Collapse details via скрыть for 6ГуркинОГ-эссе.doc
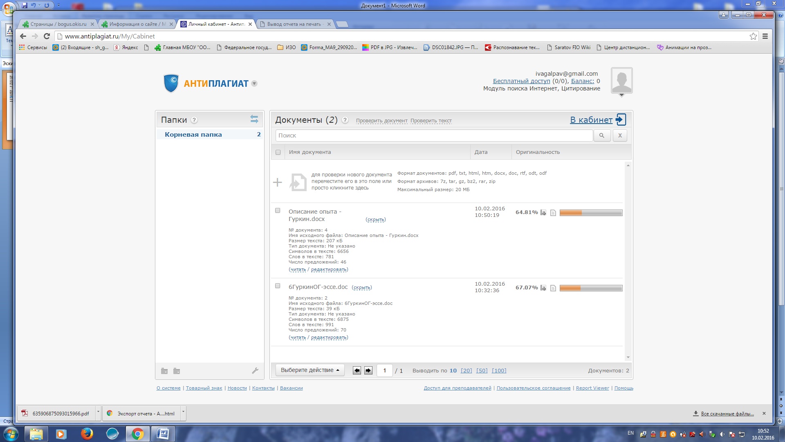Image resolution: width=785 pixels, height=442 pixels. click(361, 288)
